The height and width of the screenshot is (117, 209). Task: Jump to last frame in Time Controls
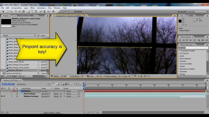(195, 40)
